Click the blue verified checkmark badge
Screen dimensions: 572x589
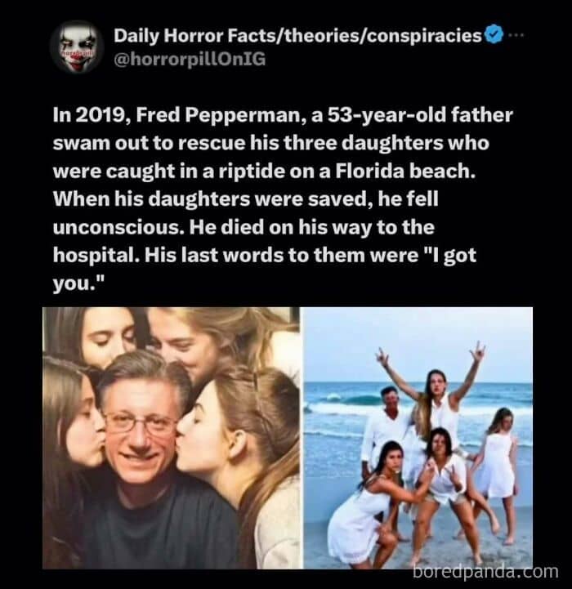(x=494, y=35)
